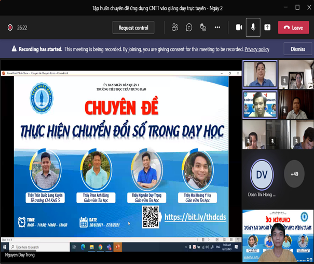Viewport: 314px width, 264px height.
Task: Close the PowerPoint Slide Show window
Action: pos(238,73)
